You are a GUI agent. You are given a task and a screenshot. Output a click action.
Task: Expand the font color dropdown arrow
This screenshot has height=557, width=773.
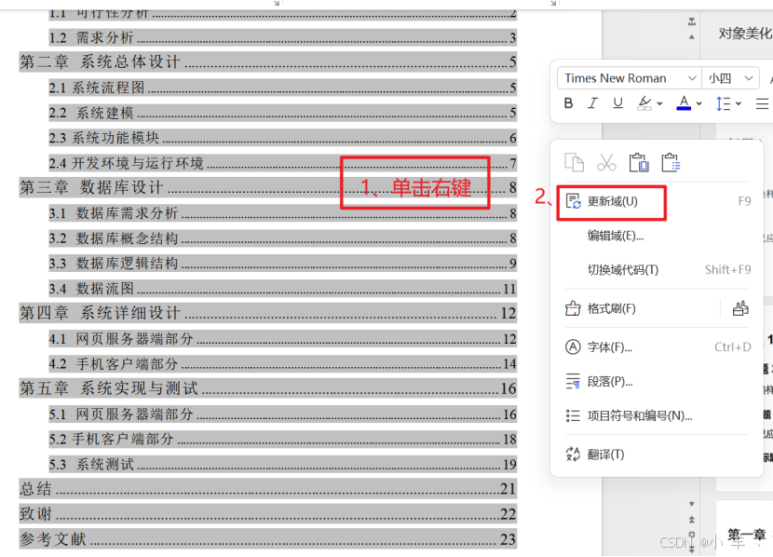pos(699,103)
